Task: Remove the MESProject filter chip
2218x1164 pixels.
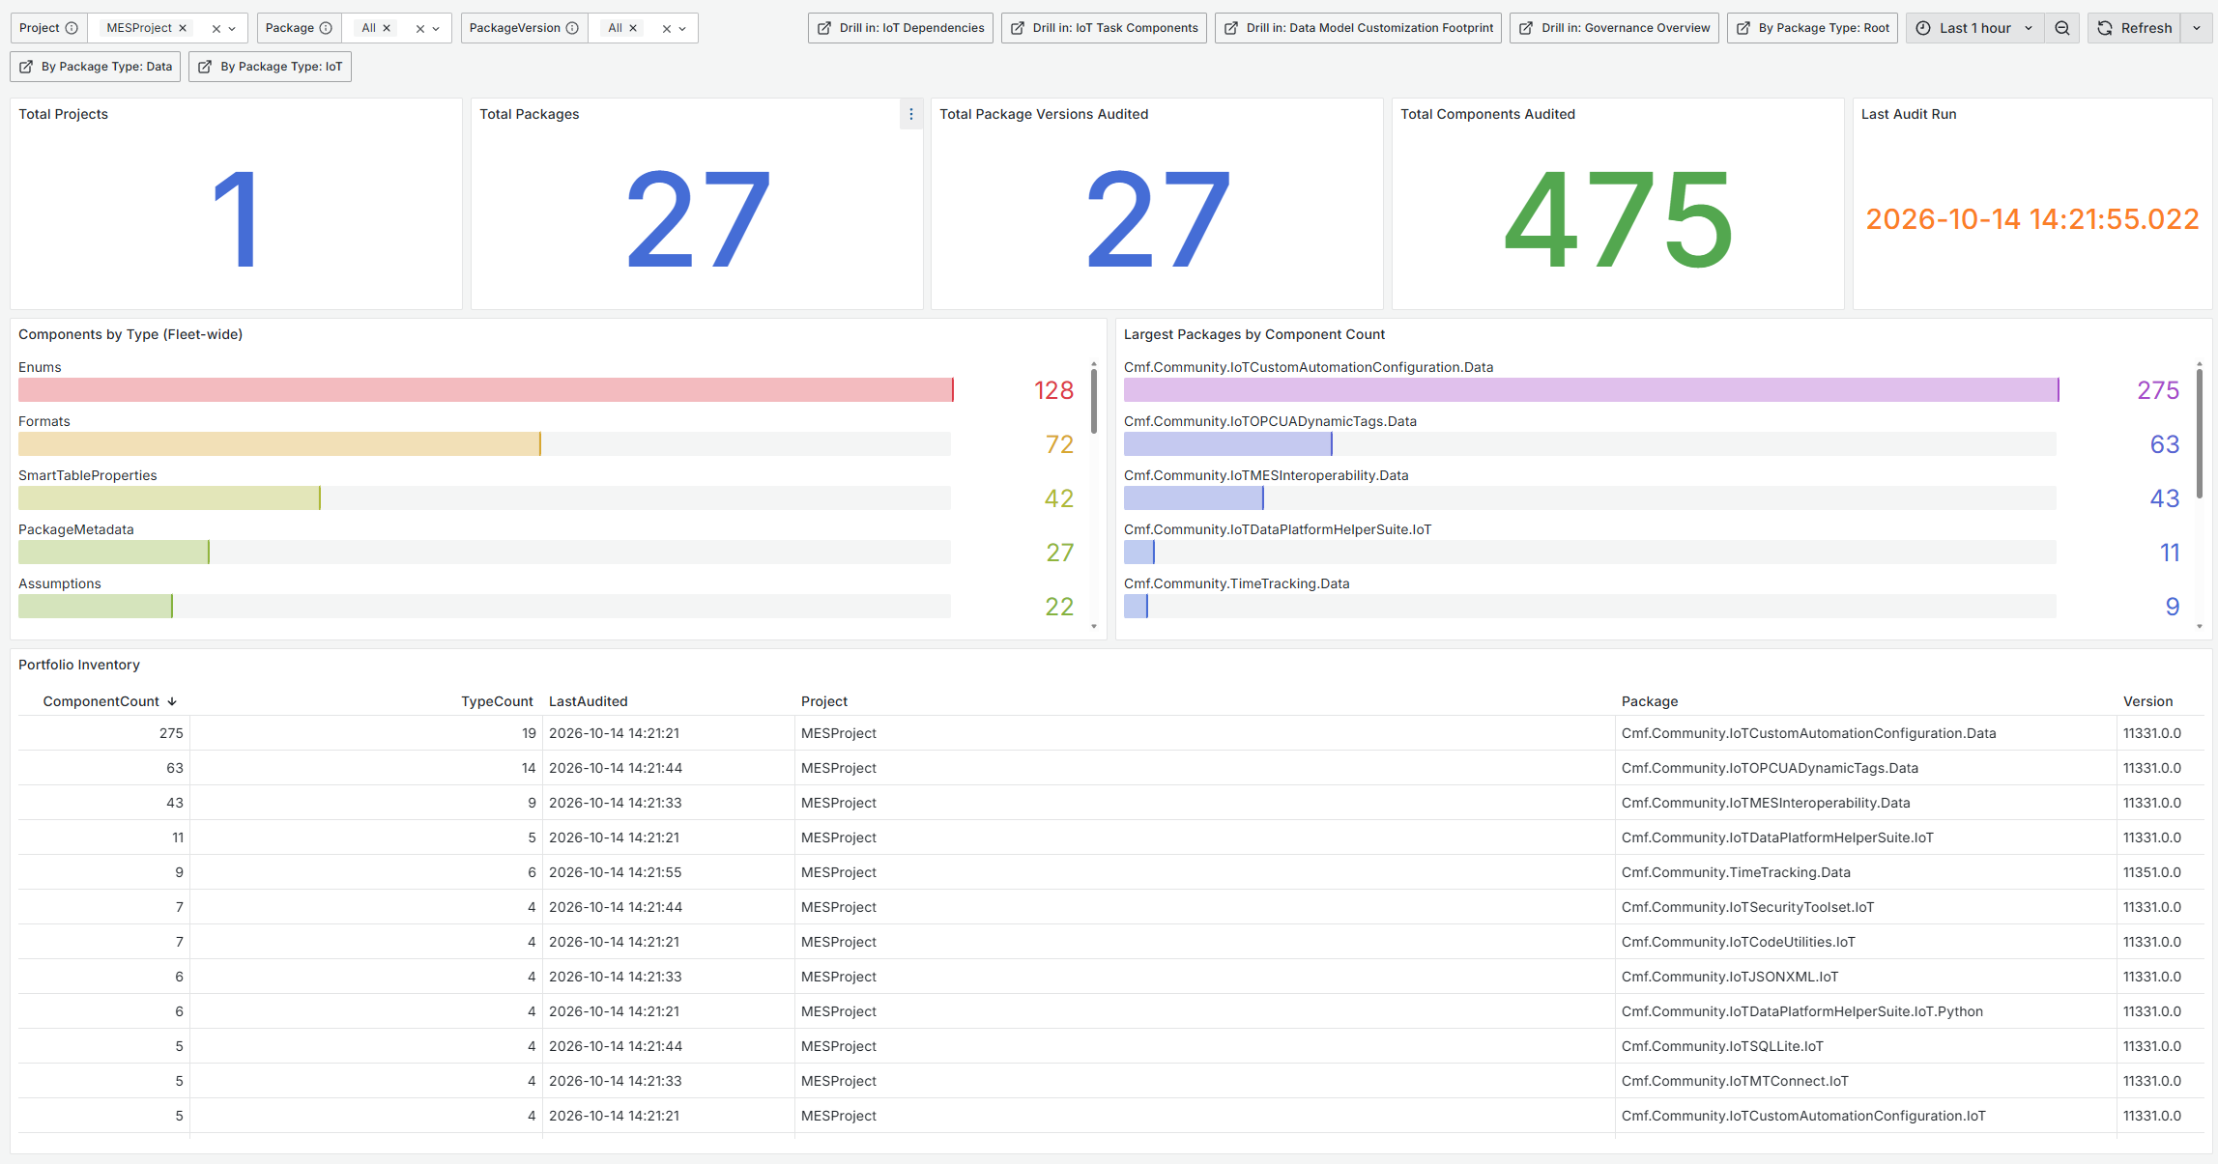Action: pos(183,28)
